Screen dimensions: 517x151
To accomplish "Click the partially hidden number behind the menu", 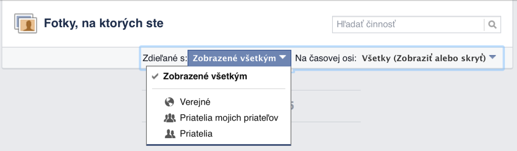I will (x=292, y=106).
